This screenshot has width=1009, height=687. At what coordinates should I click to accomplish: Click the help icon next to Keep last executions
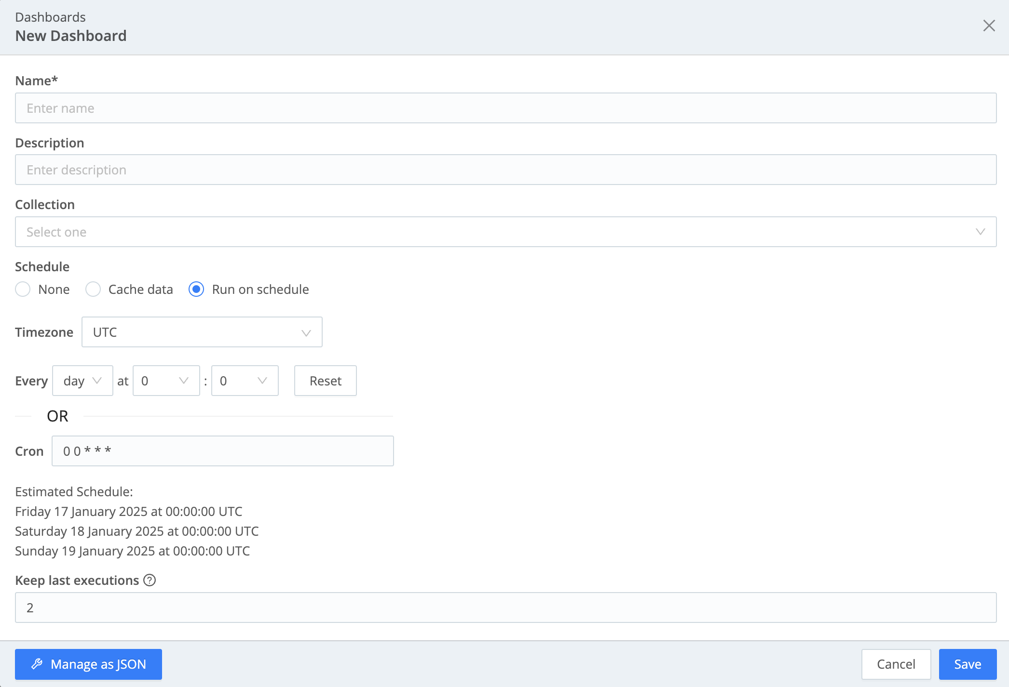[150, 580]
